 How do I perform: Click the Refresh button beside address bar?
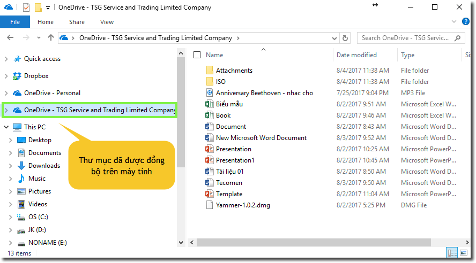coord(346,38)
